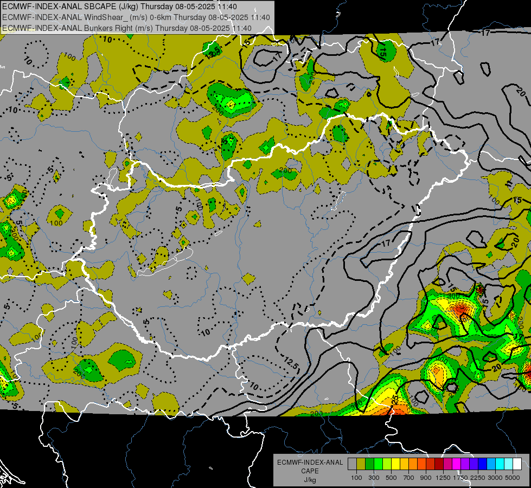
Task: Select the pure blue legend swatch
Action: 483,464
